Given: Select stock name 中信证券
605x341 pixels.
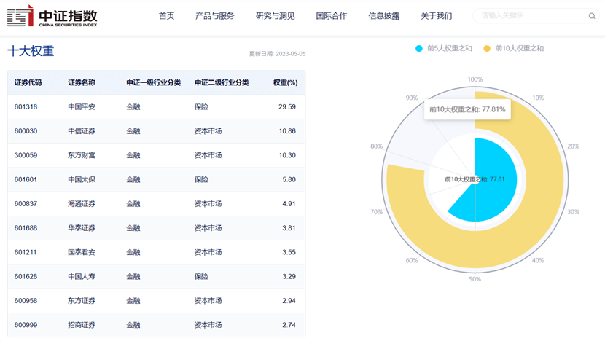Looking at the screenshot, I should coord(82,131).
